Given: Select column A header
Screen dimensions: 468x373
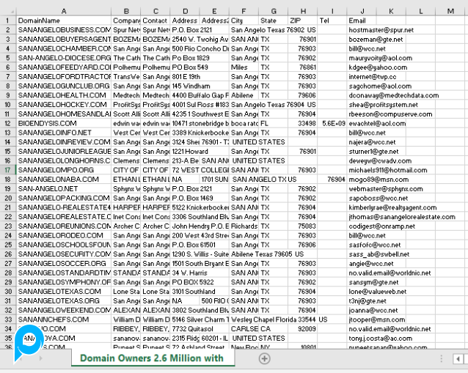Looking at the screenshot, I should click(63, 11).
